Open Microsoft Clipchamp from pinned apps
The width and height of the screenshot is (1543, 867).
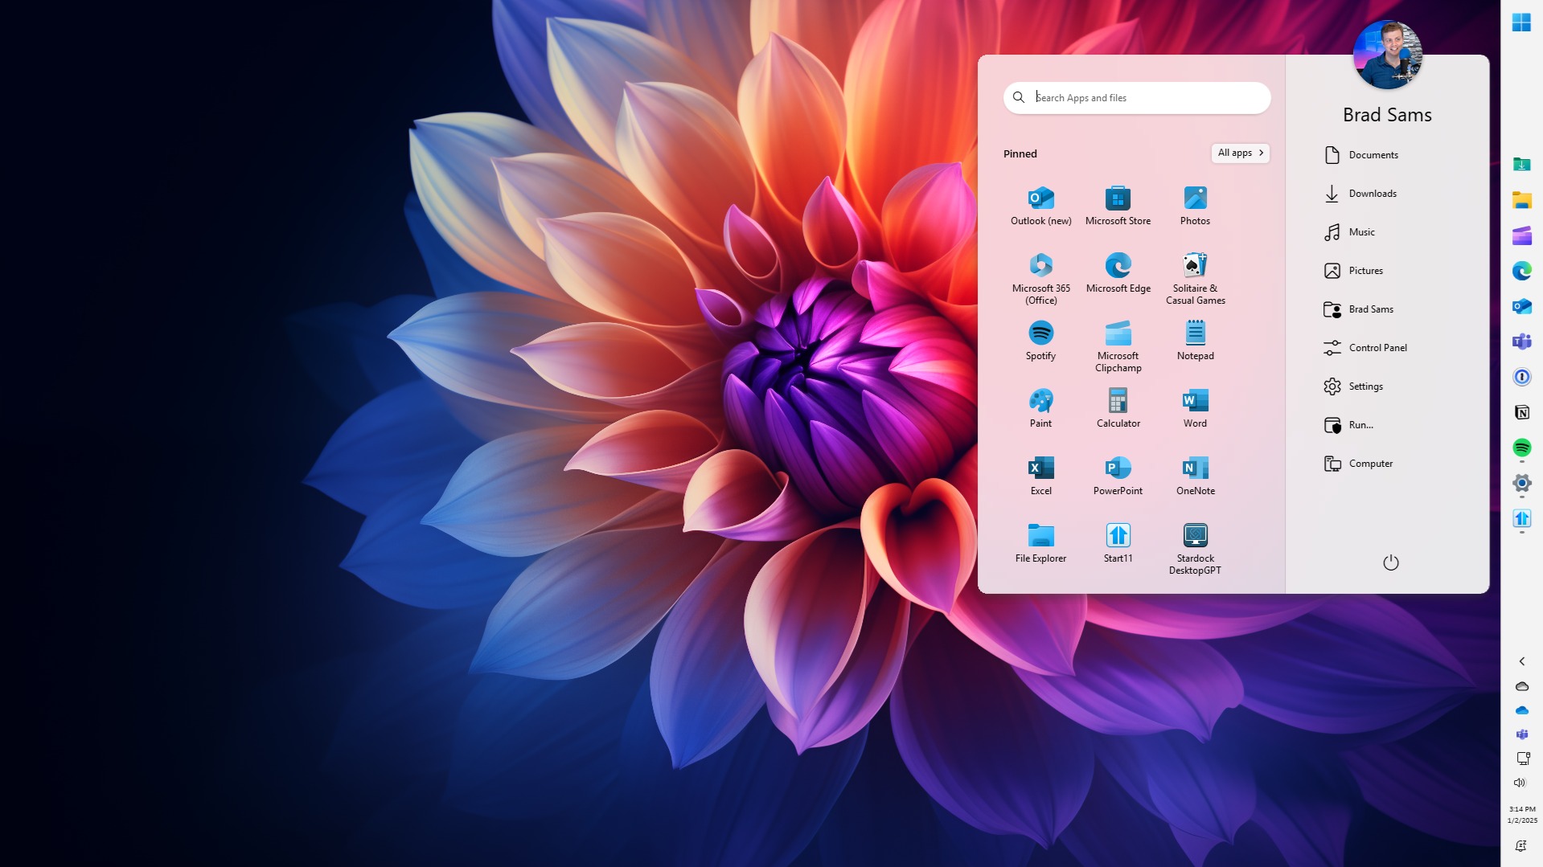point(1118,346)
